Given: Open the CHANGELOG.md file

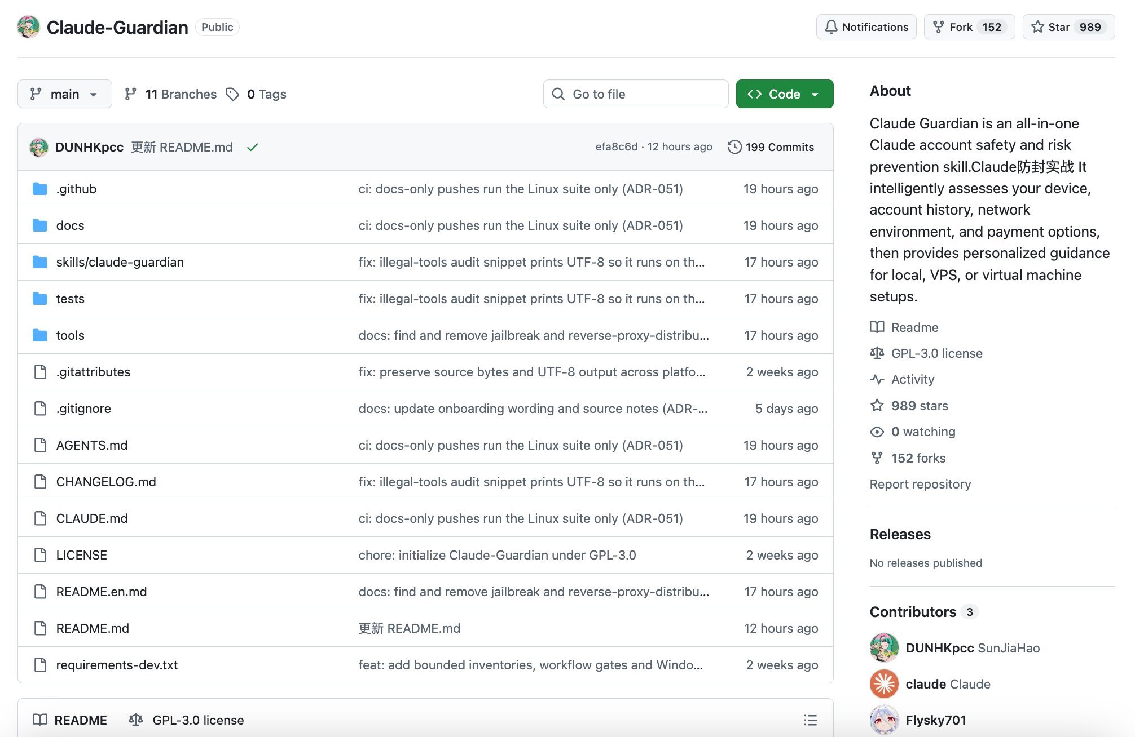Looking at the screenshot, I should tap(106, 482).
